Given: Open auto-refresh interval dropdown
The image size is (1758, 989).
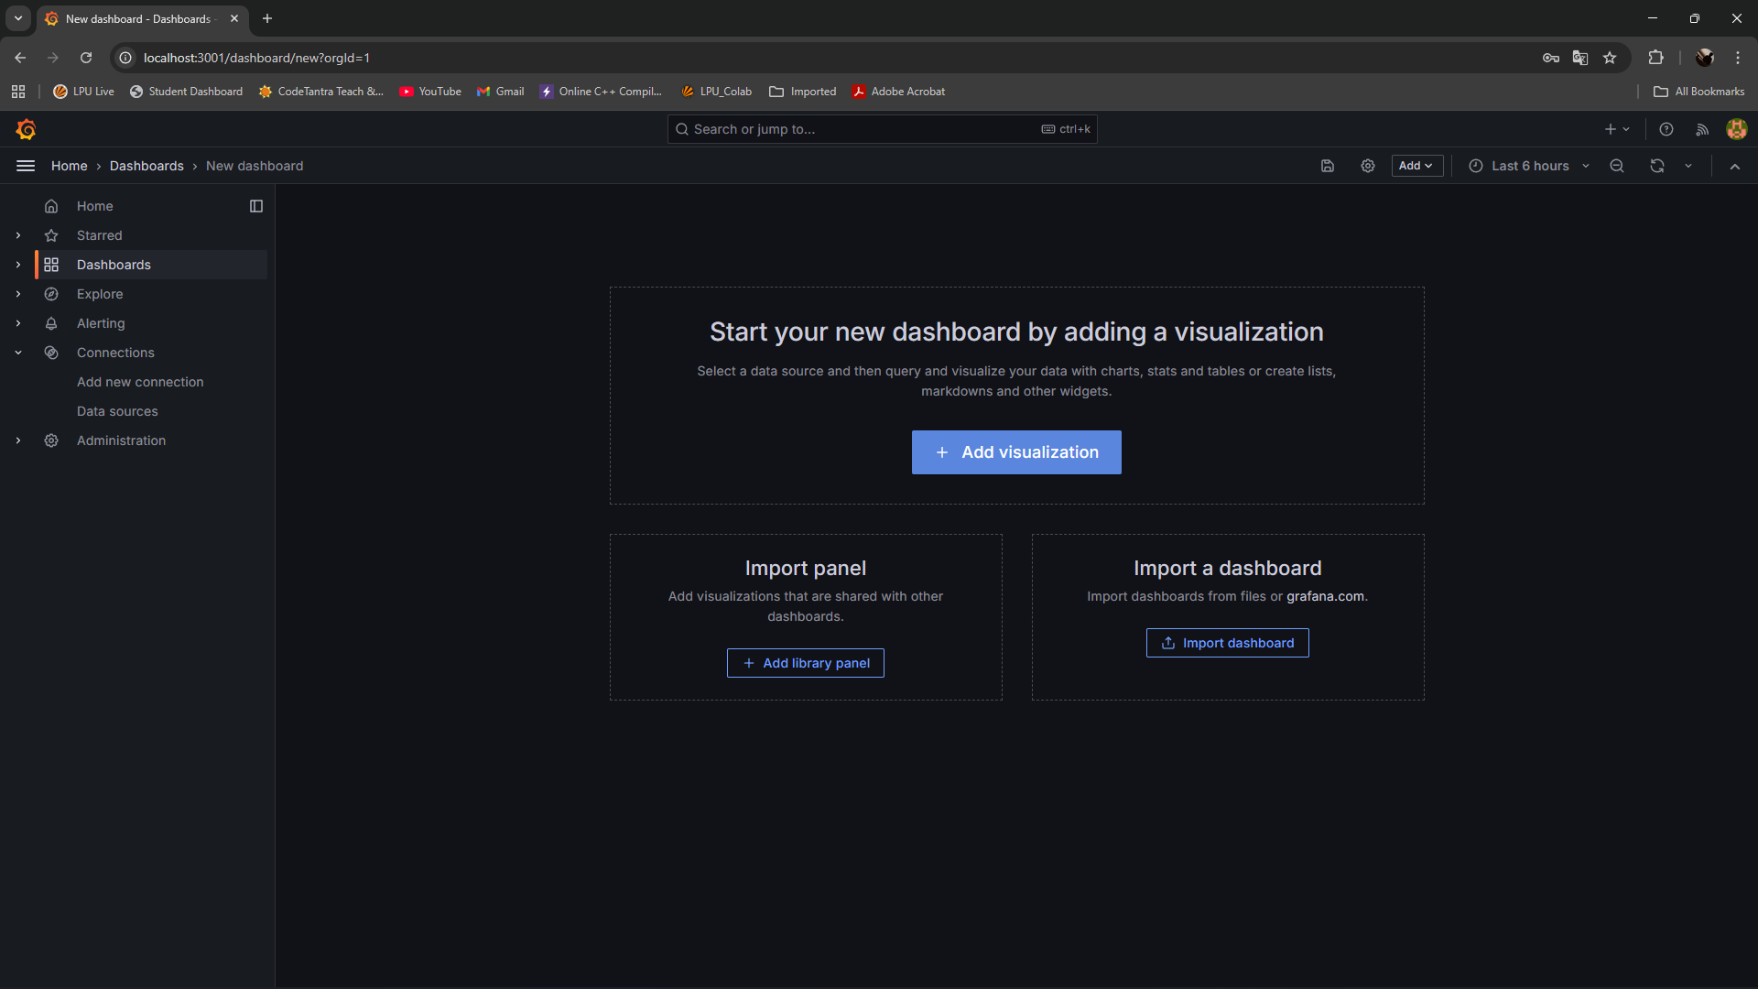Looking at the screenshot, I should point(1688,166).
